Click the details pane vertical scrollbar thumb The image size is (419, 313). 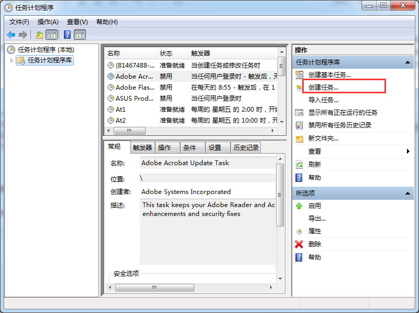(280, 195)
